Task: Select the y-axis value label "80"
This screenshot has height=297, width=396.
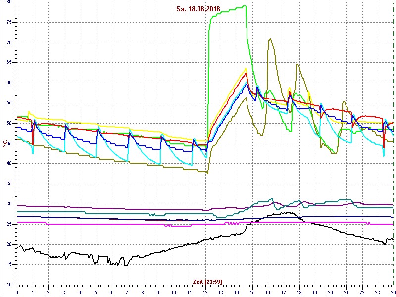Action: coord(9,2)
